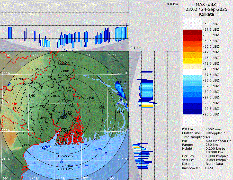Click the 60.0 dBZ legend label

(211, 24)
